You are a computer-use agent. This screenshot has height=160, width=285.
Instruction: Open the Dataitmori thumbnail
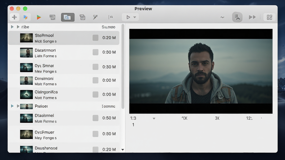[x=26, y=52]
